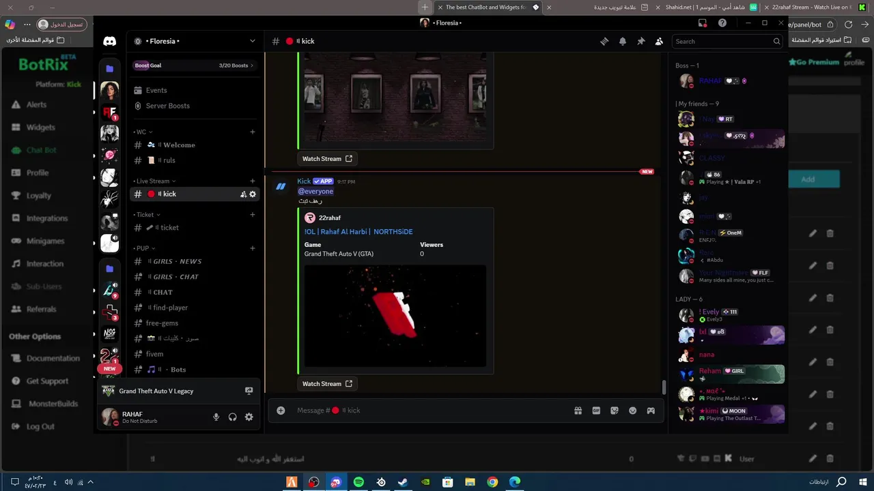The width and height of the screenshot is (874, 491).
Task: Click the Discord Search field
Action: (727, 42)
